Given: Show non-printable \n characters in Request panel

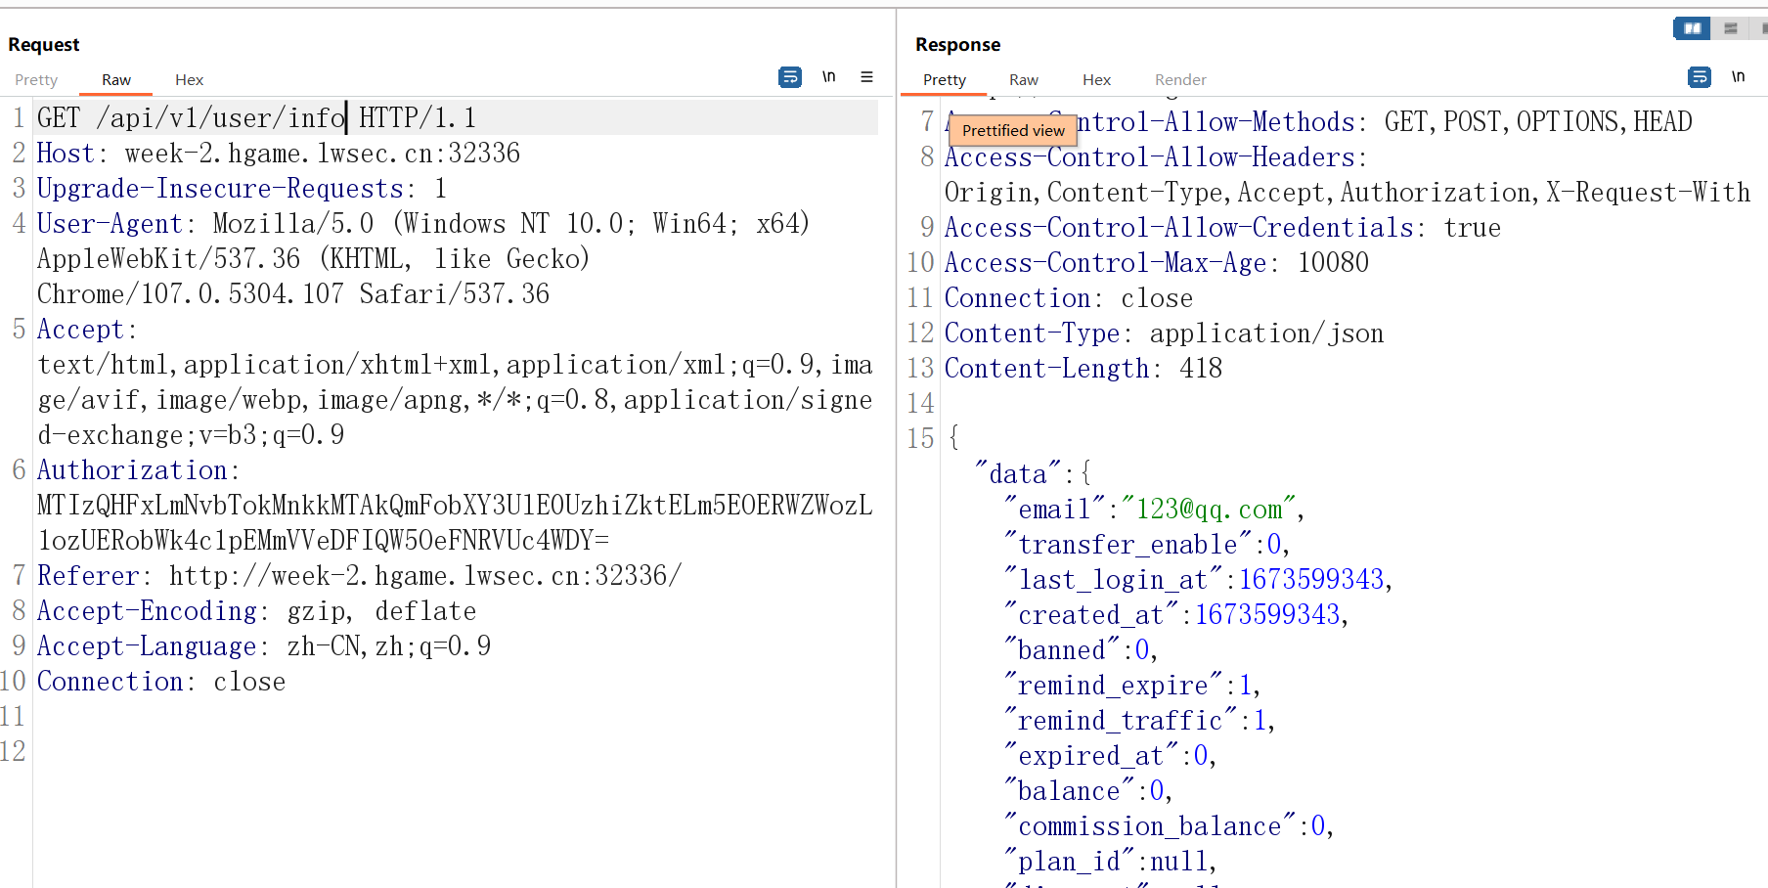Looking at the screenshot, I should [828, 77].
